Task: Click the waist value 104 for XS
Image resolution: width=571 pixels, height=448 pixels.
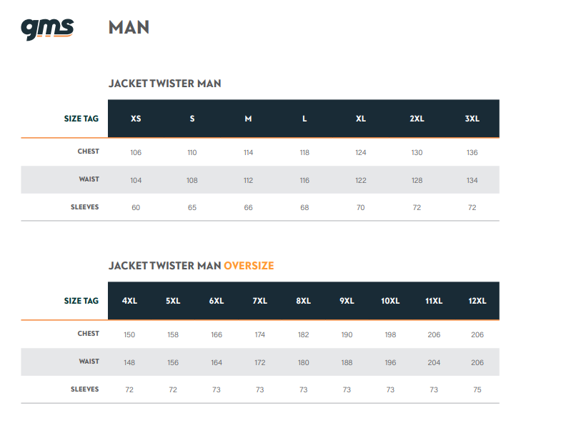Action: (136, 180)
